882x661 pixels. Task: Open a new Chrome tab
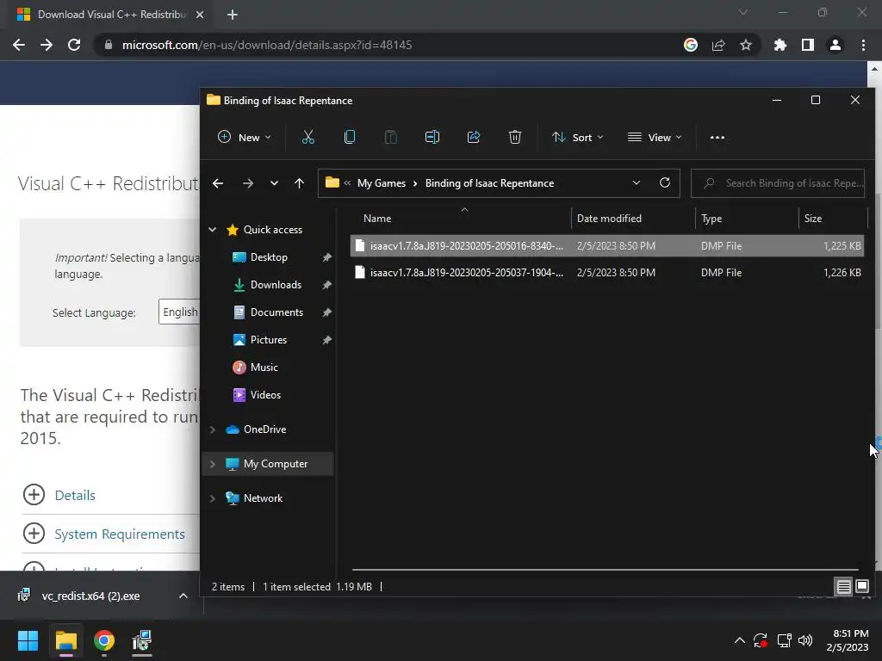[x=233, y=15]
